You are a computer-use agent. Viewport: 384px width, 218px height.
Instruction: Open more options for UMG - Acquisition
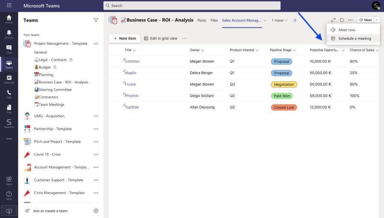coord(96,116)
